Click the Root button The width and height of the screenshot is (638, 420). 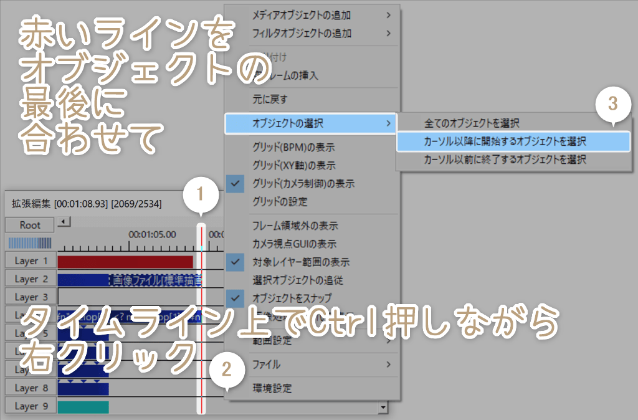click(29, 225)
